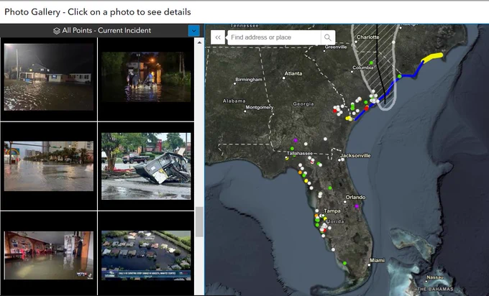Click the green point near Columbia
489x296 pixels.
point(371,63)
